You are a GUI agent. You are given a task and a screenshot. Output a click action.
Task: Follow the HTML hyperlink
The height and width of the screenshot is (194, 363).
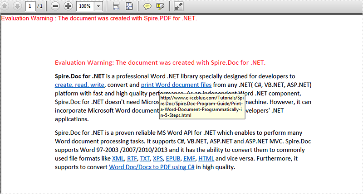point(206,158)
